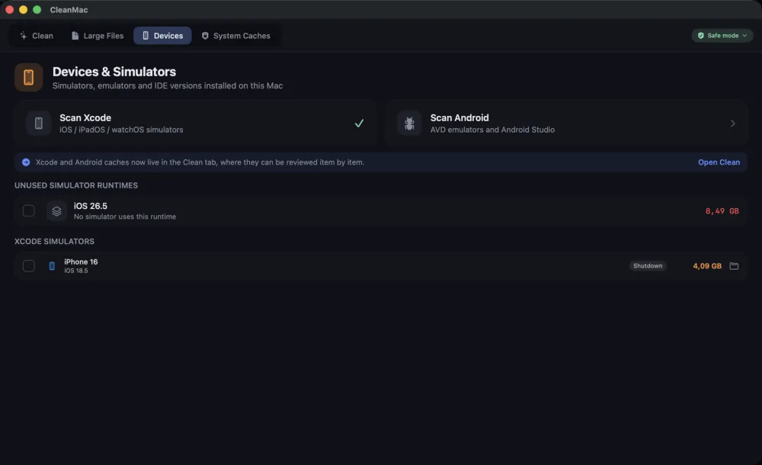Viewport: 762px width, 465px height.
Task: Click the green zoom window button
Action: 37,10
